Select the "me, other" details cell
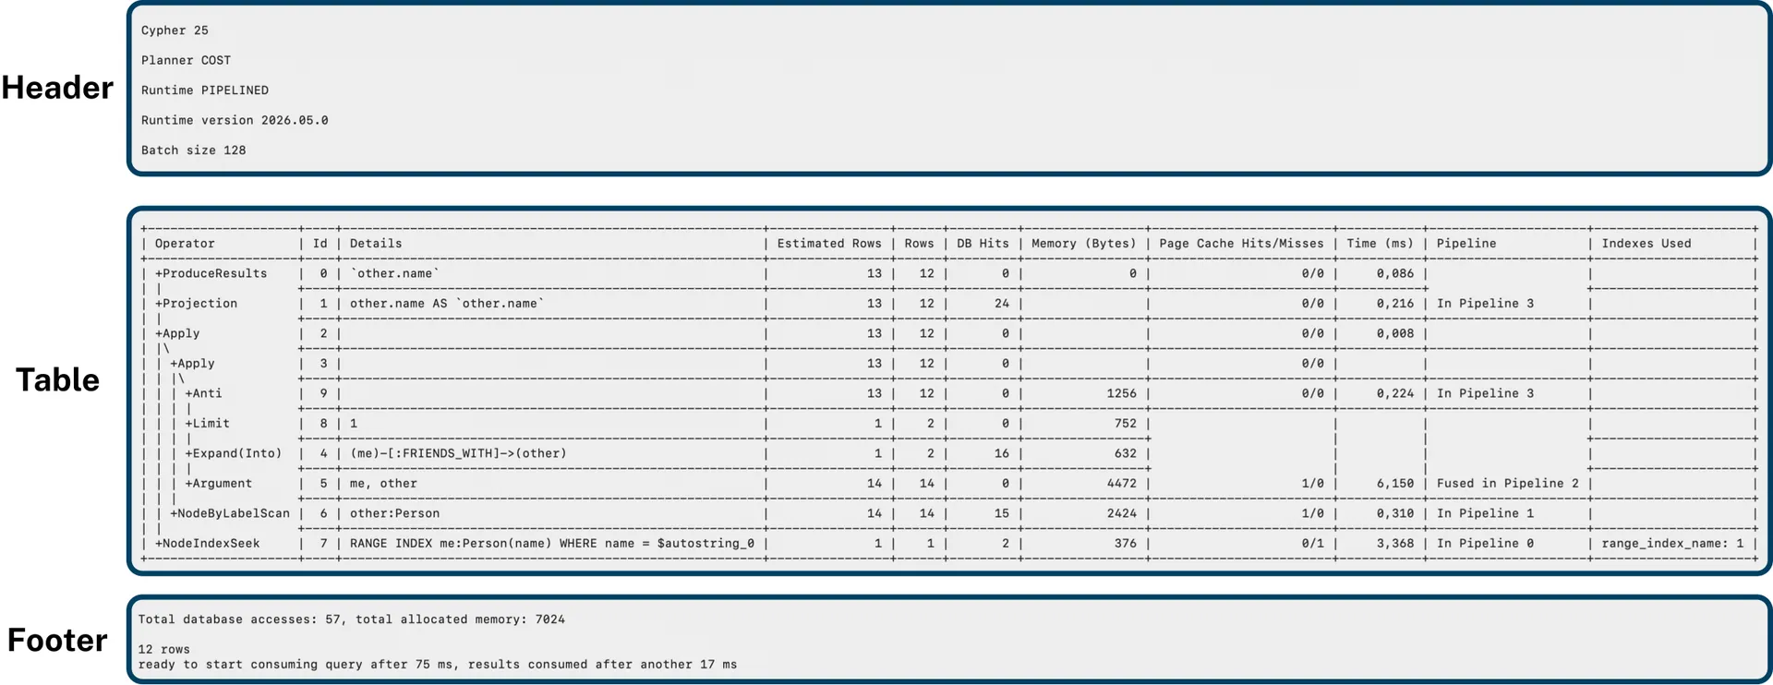The height and width of the screenshot is (685, 1773). (383, 484)
